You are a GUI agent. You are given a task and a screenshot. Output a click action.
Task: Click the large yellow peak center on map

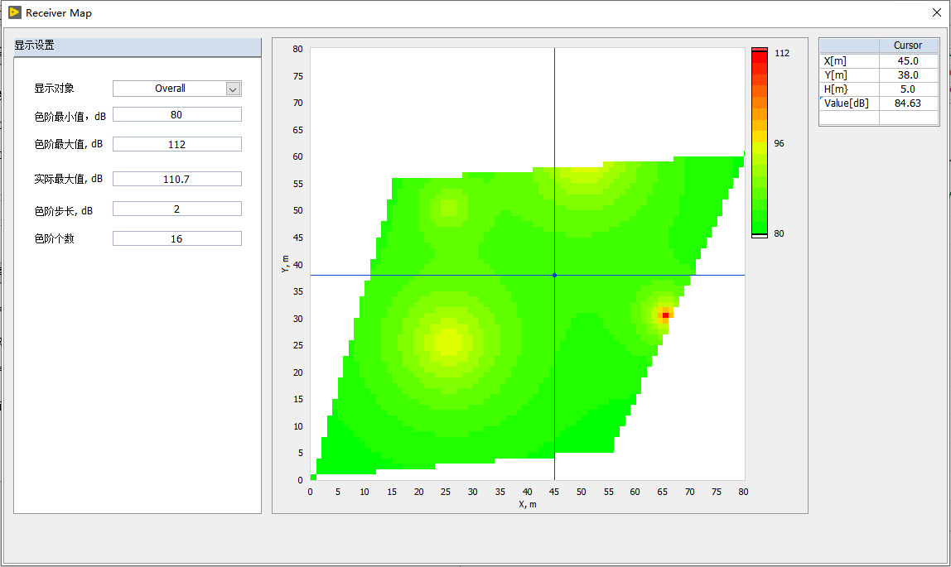pos(447,342)
